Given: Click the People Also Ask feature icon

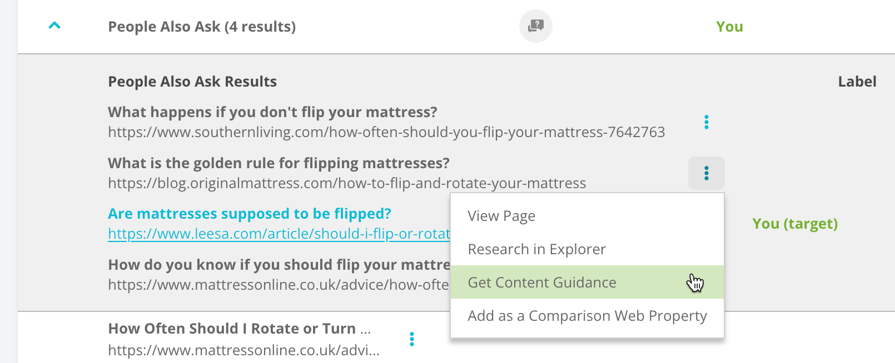Looking at the screenshot, I should pos(535,26).
